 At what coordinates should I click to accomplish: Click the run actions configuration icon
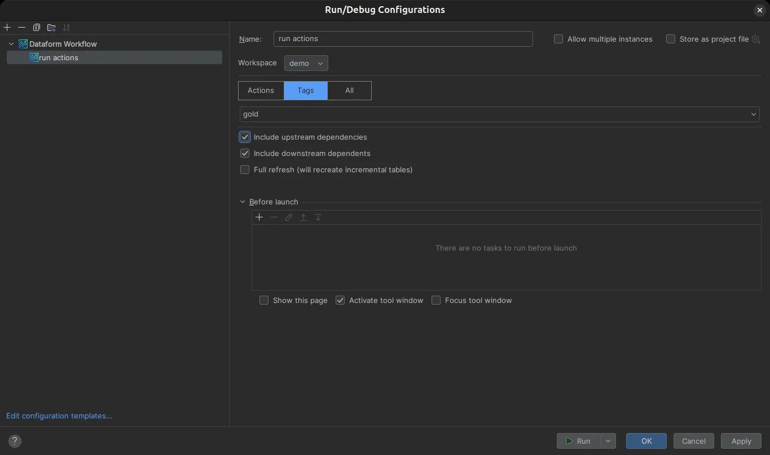pyautogui.click(x=34, y=57)
